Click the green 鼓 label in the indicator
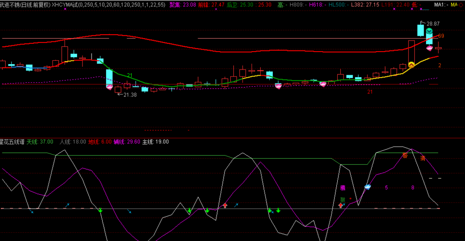The image size is (465, 241). [343, 200]
